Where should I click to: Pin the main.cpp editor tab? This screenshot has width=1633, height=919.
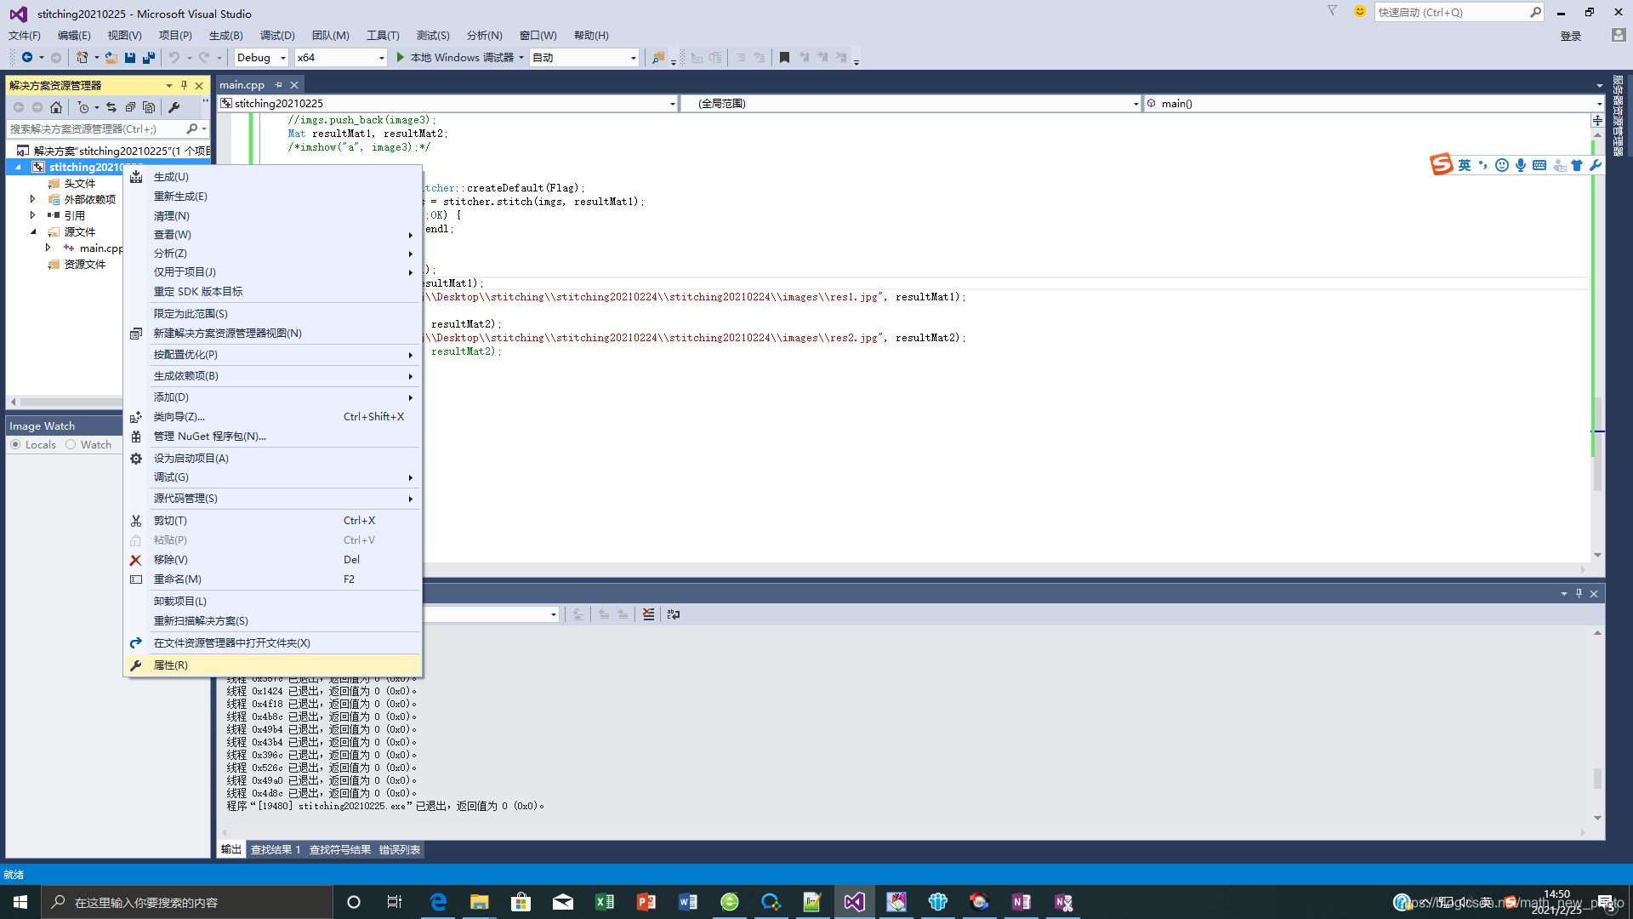[x=278, y=85]
